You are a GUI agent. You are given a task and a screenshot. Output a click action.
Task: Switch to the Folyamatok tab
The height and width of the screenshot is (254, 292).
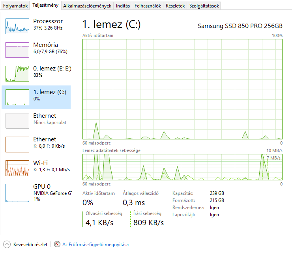click(x=15, y=6)
